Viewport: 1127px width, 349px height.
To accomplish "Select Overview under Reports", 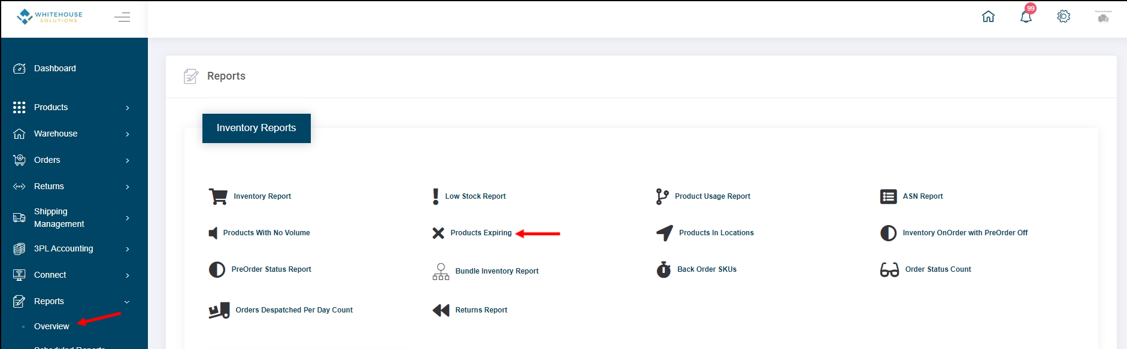I will click(51, 326).
